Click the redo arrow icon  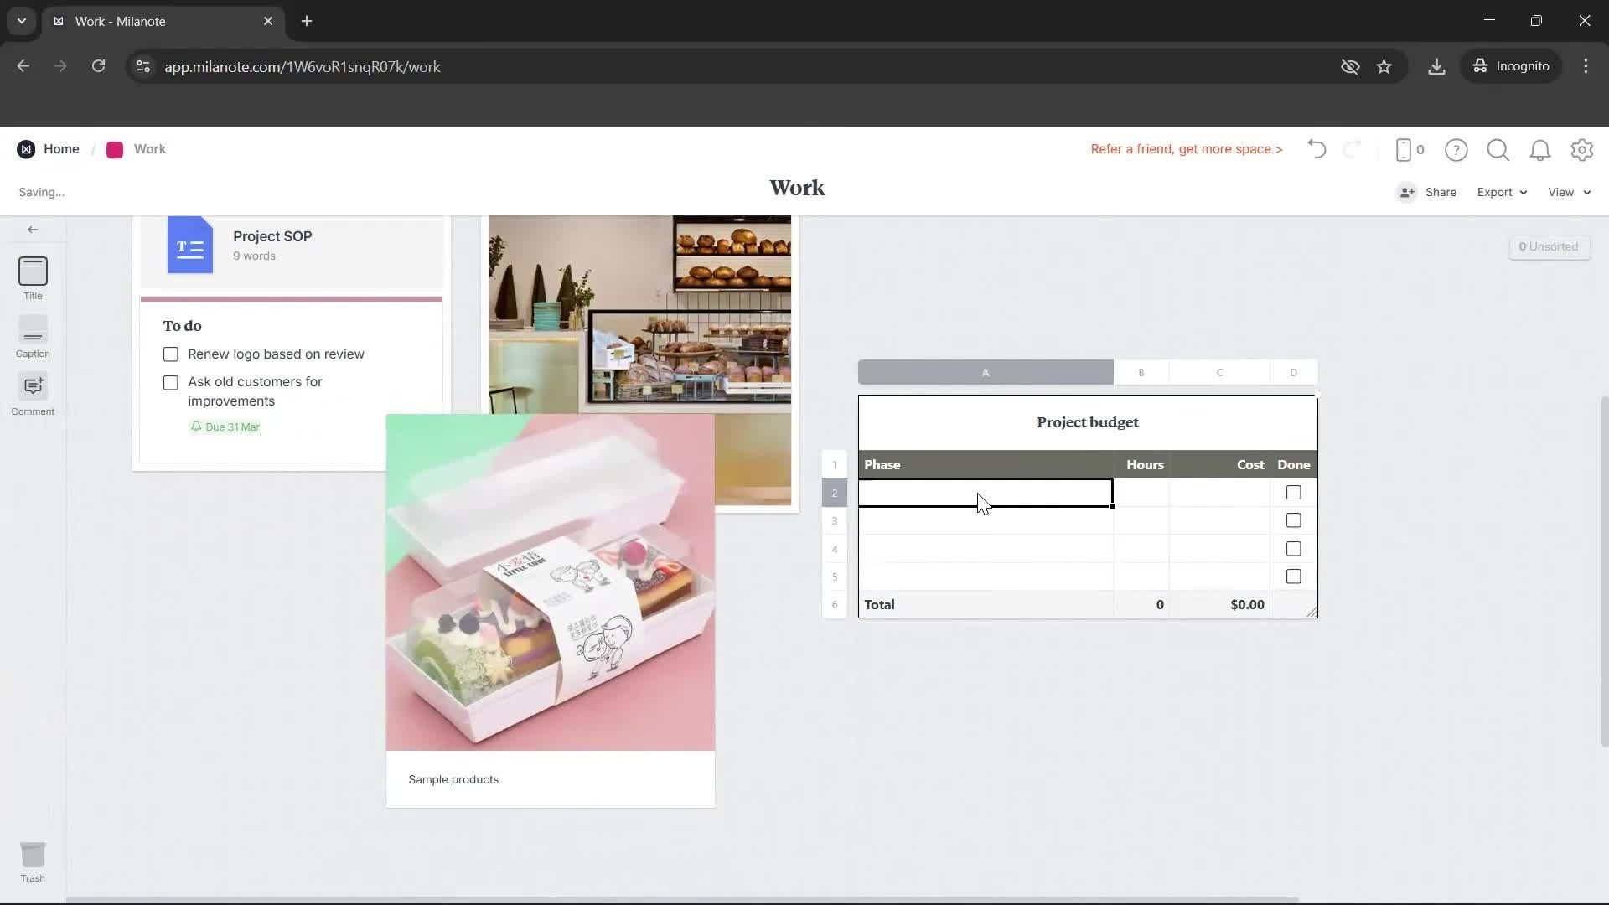(1353, 149)
